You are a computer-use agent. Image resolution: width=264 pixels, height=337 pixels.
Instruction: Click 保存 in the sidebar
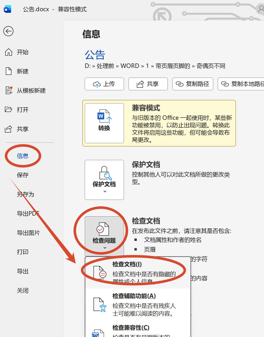click(22, 175)
